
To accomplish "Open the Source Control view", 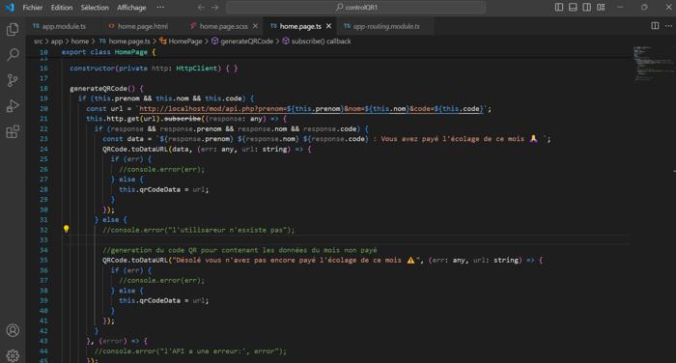I will [x=13, y=80].
